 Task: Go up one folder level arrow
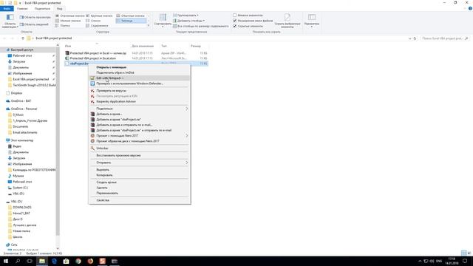[x=23, y=38]
